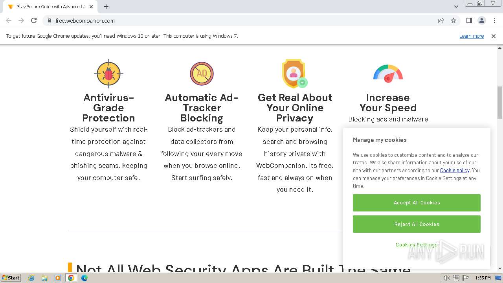This screenshot has height=283, width=503.
Task: Accept All Cookies
Action: 417,203
